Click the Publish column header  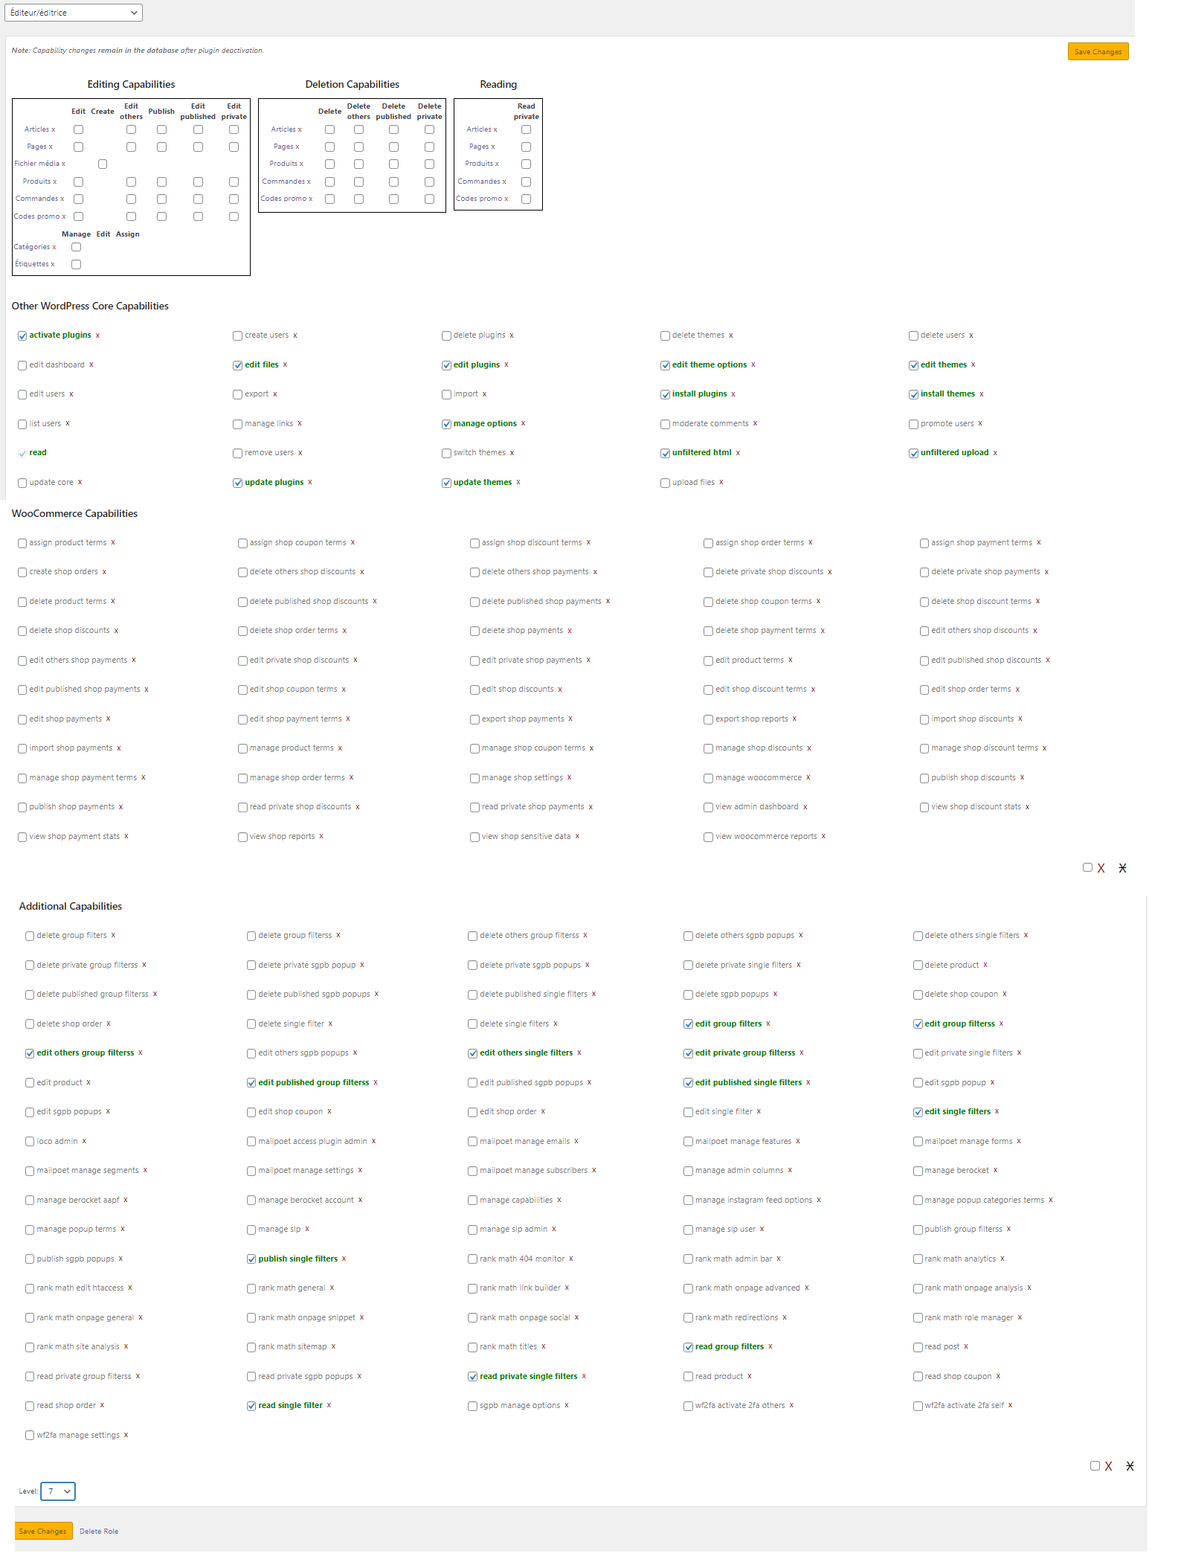[161, 112]
